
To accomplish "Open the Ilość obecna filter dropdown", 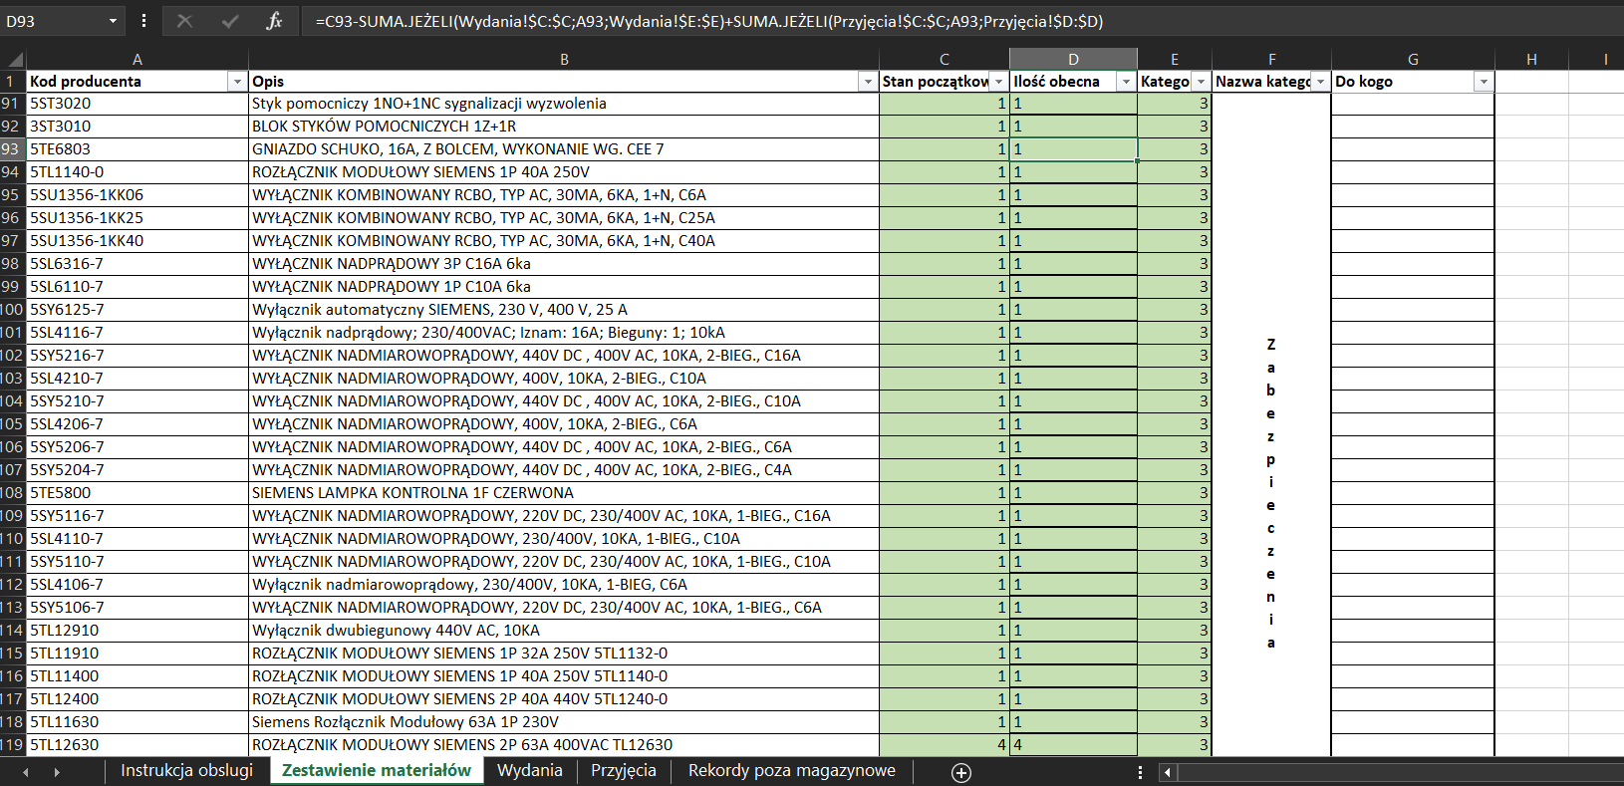I will [x=1126, y=82].
